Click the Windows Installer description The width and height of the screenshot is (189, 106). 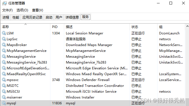tap(80, 97)
